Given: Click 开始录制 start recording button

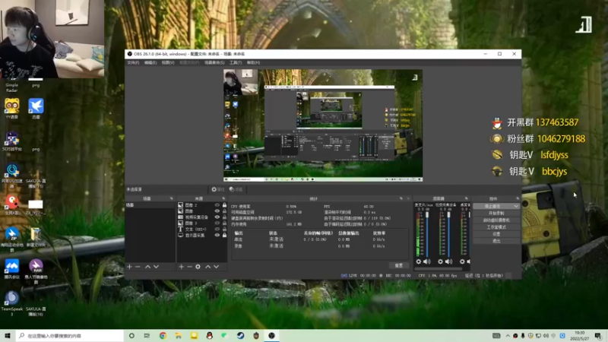Looking at the screenshot, I should click(x=496, y=214).
